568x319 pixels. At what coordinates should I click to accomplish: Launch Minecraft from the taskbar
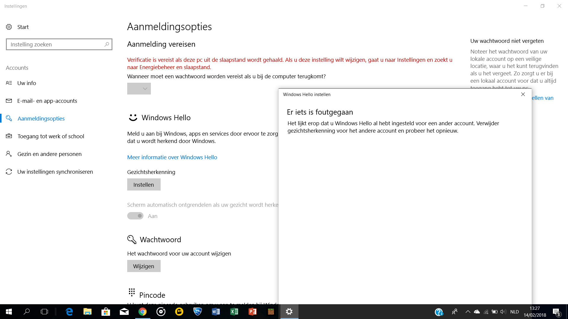[x=271, y=312]
